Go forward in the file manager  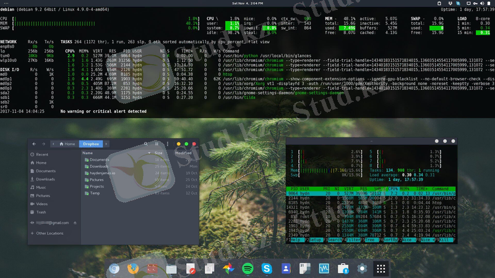[x=43, y=144]
